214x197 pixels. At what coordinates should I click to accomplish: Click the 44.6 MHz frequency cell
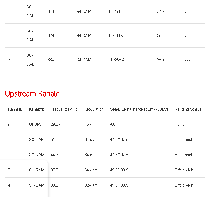[x=55, y=155]
